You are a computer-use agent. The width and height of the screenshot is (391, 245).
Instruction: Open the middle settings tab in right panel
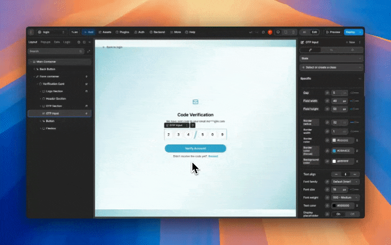pyautogui.click(x=332, y=50)
